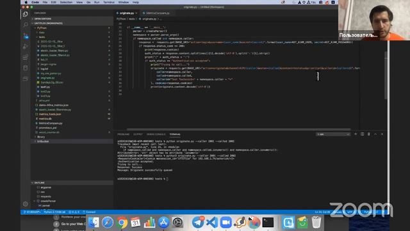Open the Manage gear icon in activity bar
410x231 pixels.
(x=26, y=204)
